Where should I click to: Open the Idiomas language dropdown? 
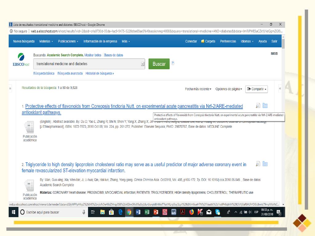pyautogui.click(x=247, y=41)
